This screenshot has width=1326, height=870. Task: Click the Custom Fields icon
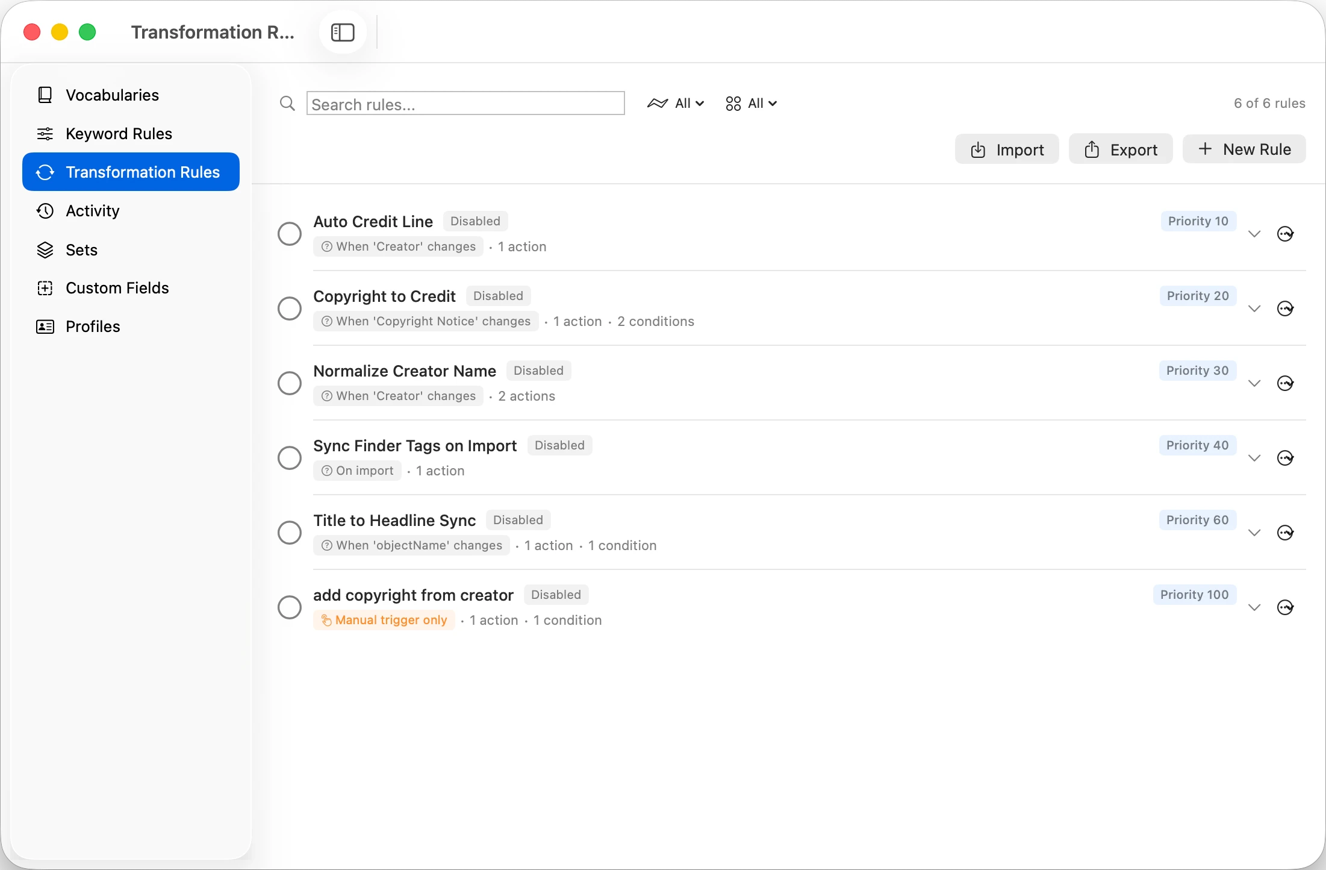point(45,288)
